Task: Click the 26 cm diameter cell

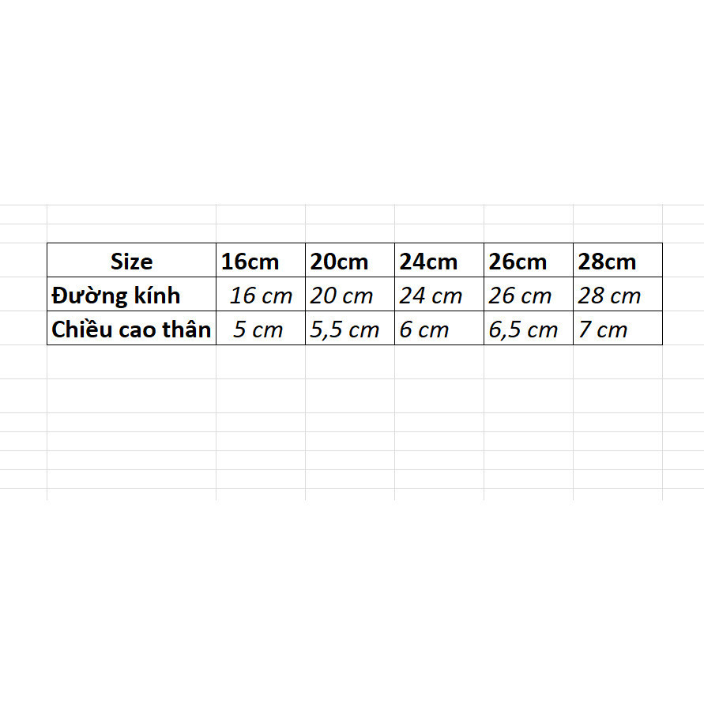Action: click(x=529, y=295)
